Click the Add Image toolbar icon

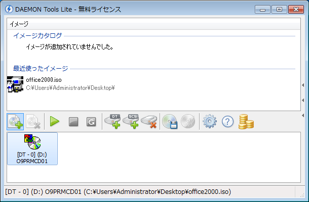pos(15,121)
